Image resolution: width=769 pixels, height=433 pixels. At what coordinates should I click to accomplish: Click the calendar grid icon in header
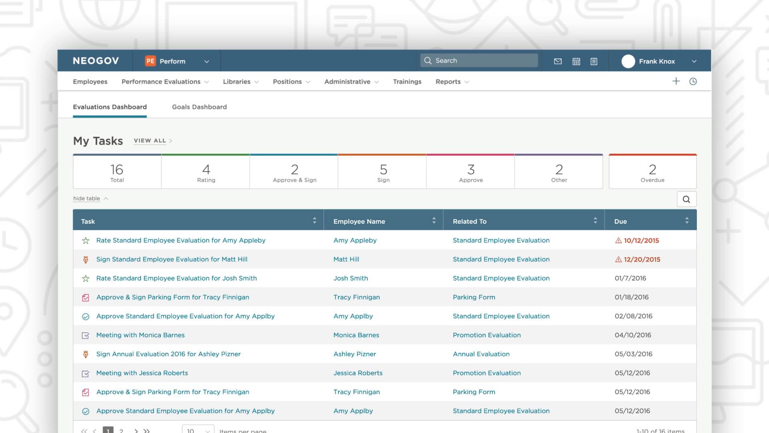point(576,61)
